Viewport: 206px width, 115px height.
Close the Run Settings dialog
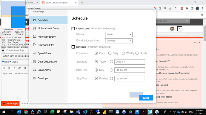154,12
